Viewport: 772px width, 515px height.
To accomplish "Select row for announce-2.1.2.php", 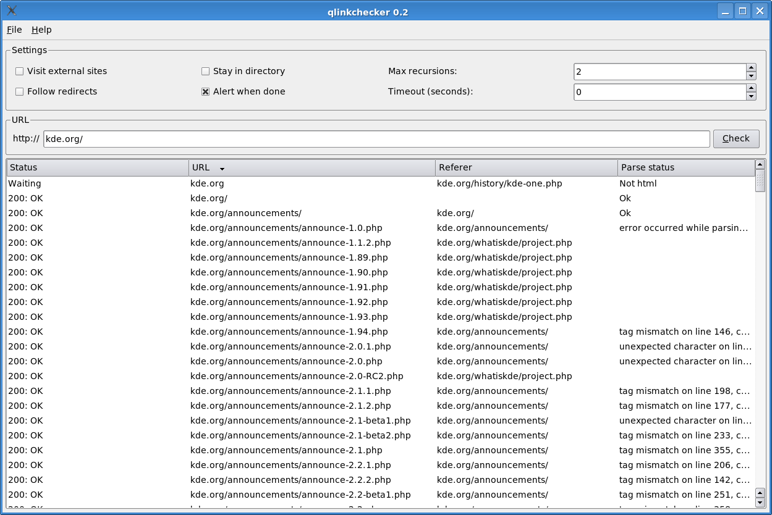I will (x=381, y=406).
